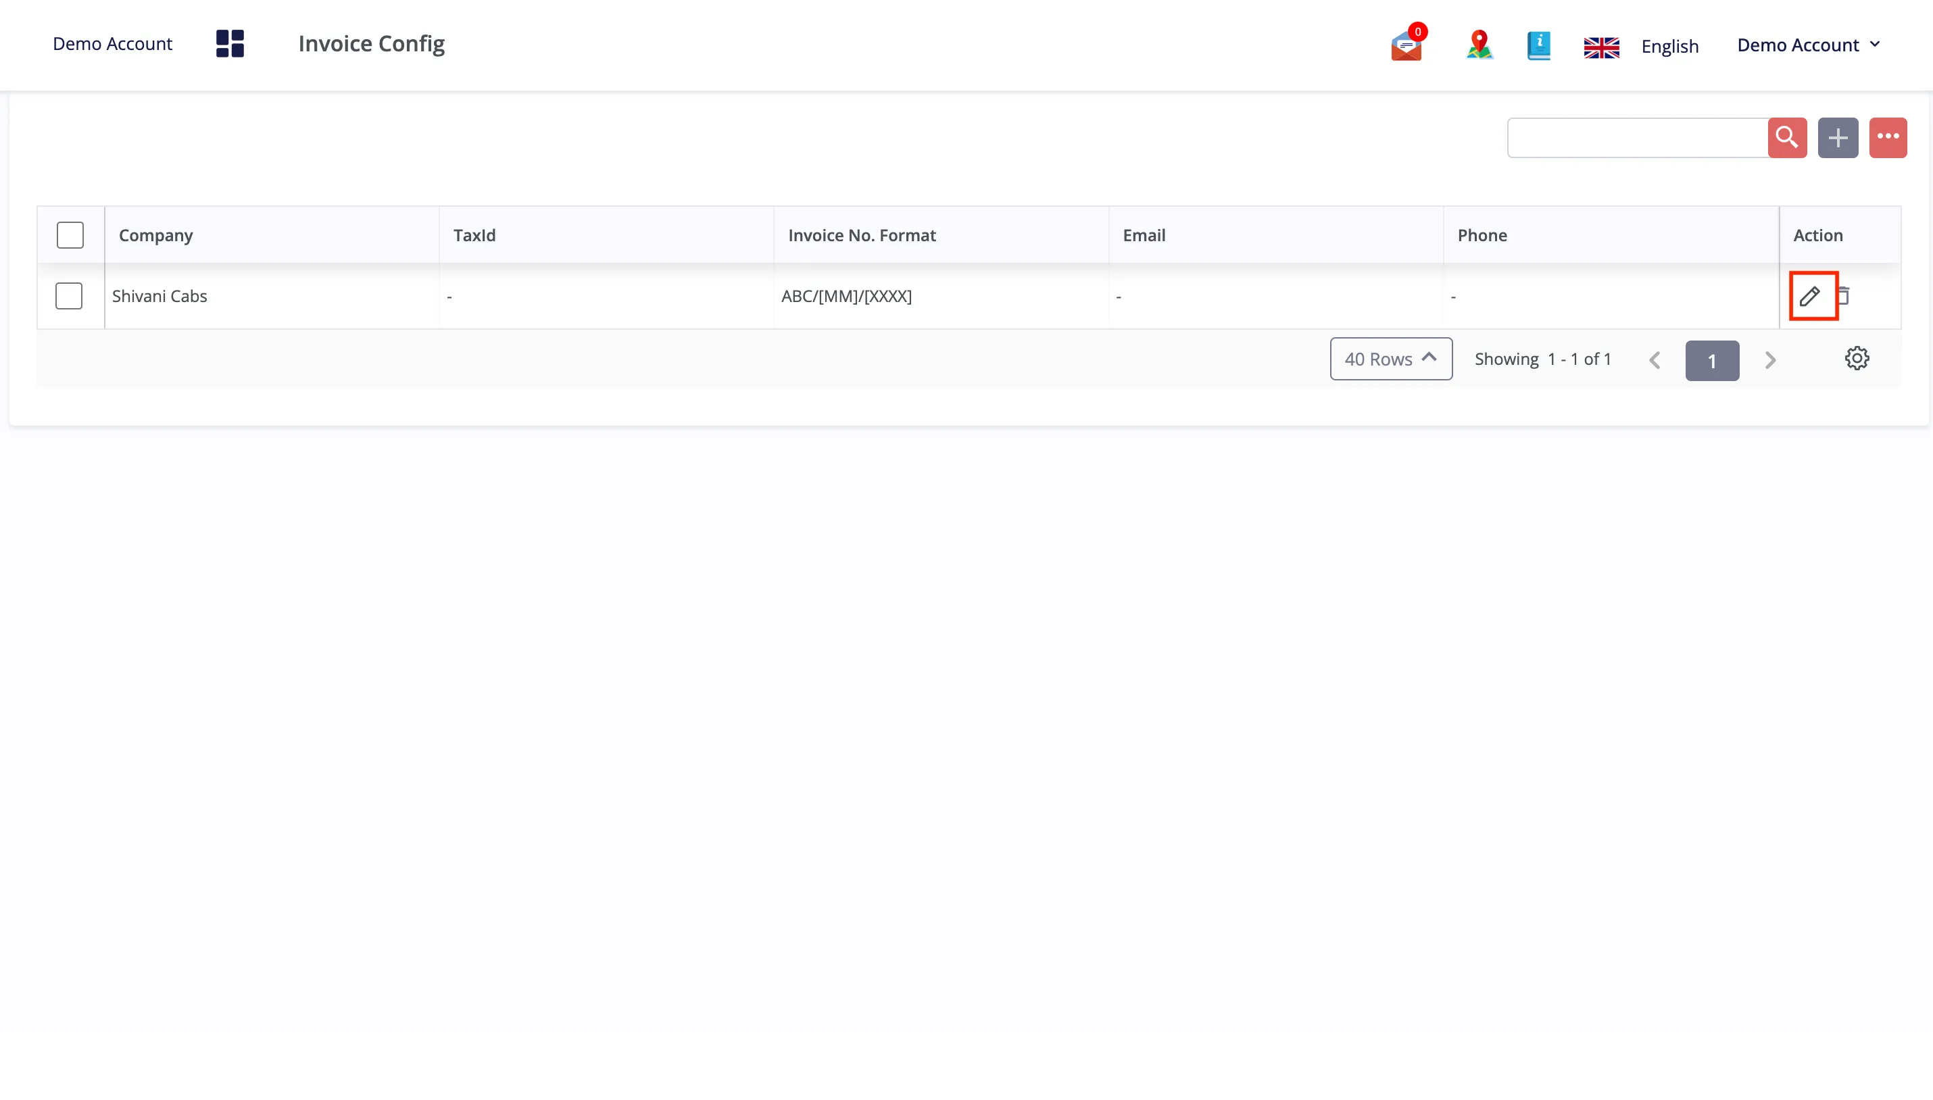1933x1100 pixels.
Task: Go to next page arrow
Action: click(1769, 360)
